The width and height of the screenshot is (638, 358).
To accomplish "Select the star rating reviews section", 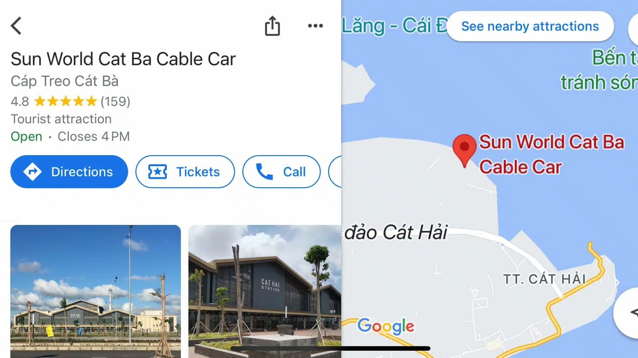I will 70,101.
